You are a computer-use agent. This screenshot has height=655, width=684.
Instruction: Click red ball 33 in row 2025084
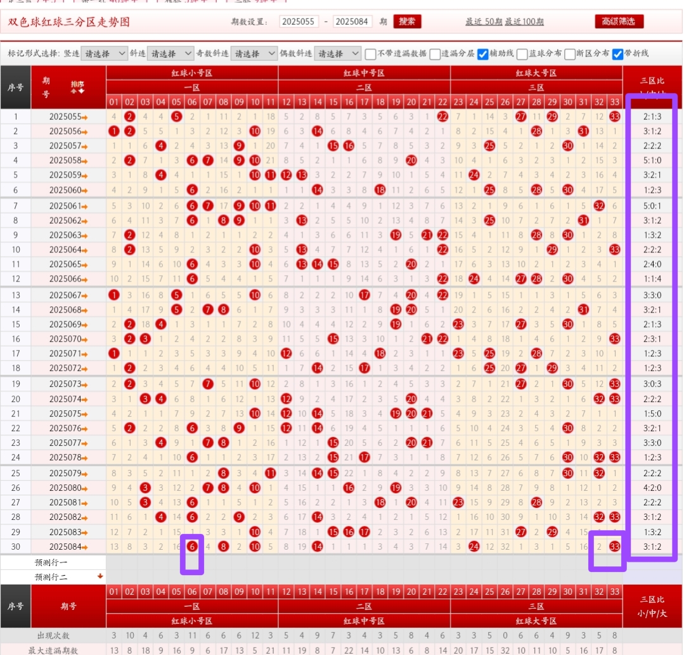[x=614, y=546]
